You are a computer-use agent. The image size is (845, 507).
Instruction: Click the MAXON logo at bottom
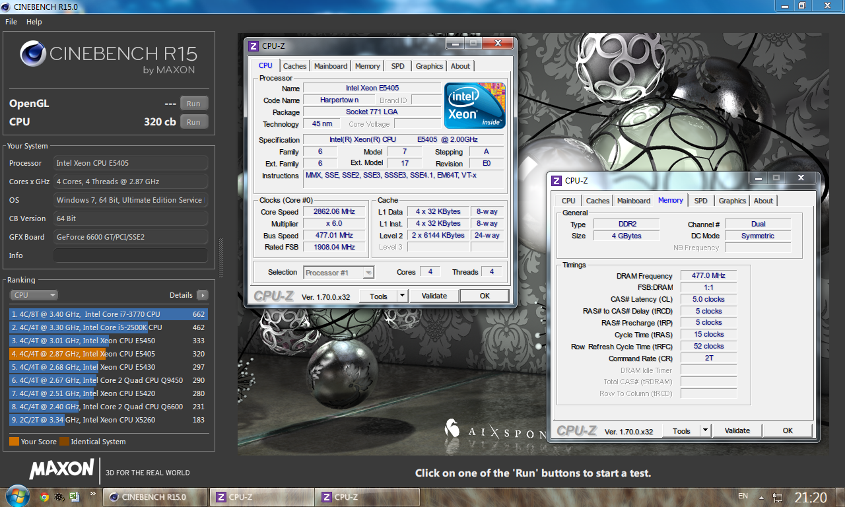pyautogui.click(x=61, y=469)
